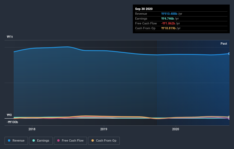Image resolution: width=234 pixels, height=149 pixels.
Task: Click the Sep 30 2020 tooltip date
Action: click(x=144, y=9)
